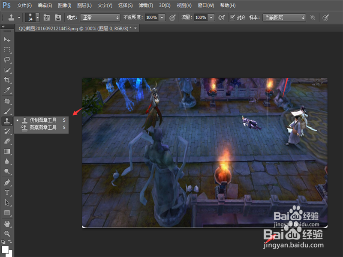Select the Blur tool
The image size is (343, 257).
pos(7,161)
